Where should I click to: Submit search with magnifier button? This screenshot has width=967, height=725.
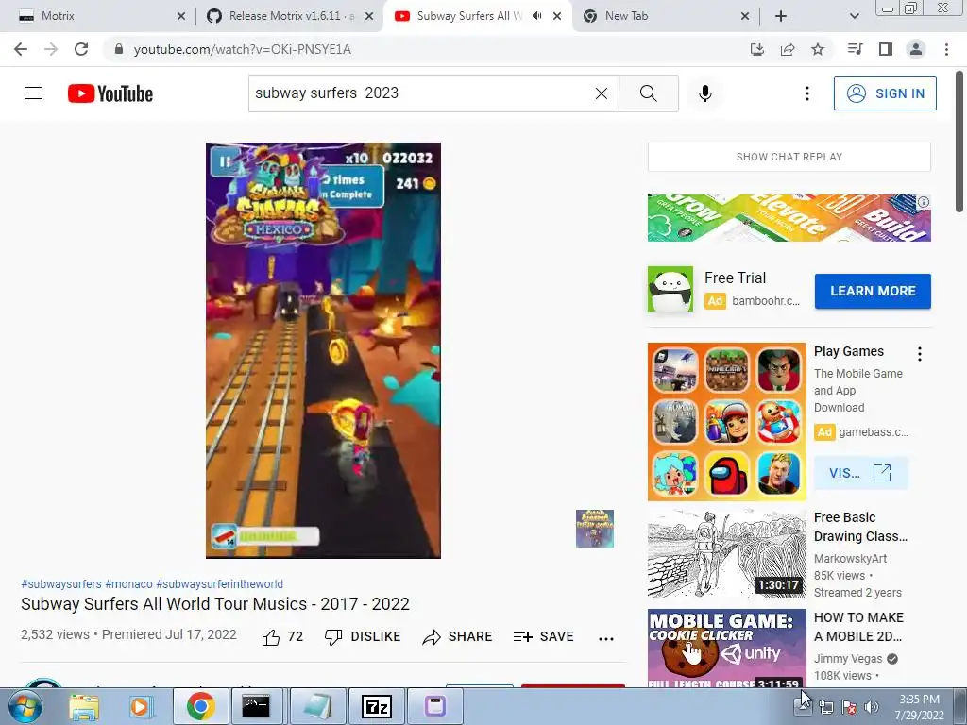(x=648, y=93)
